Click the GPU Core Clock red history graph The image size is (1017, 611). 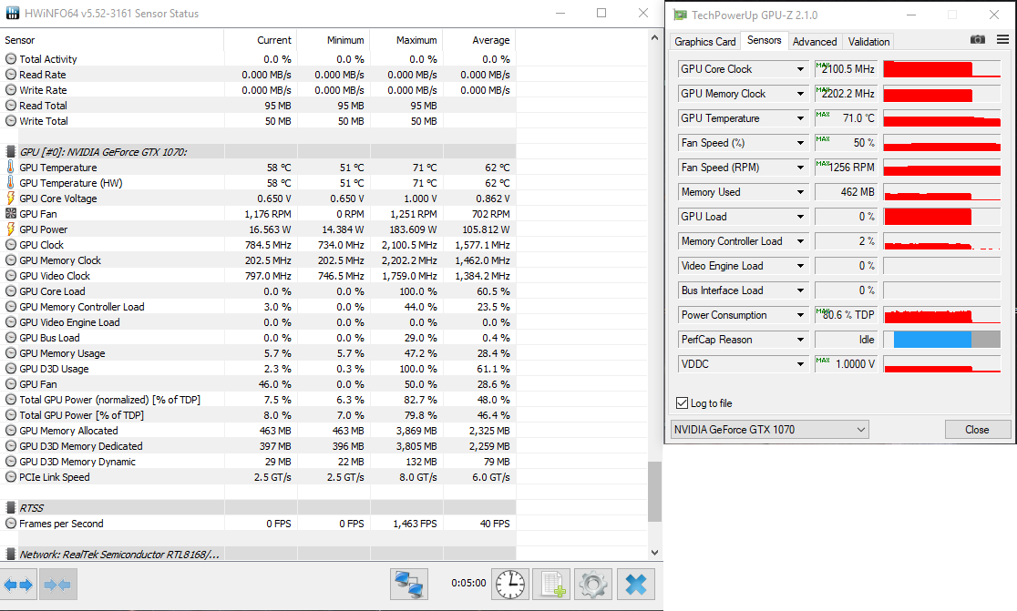(941, 69)
